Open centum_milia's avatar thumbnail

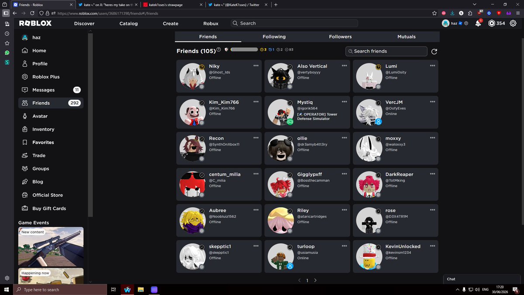pyautogui.click(x=192, y=184)
